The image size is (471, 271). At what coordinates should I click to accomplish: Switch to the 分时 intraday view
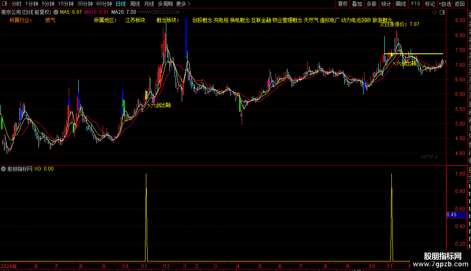tap(17, 4)
